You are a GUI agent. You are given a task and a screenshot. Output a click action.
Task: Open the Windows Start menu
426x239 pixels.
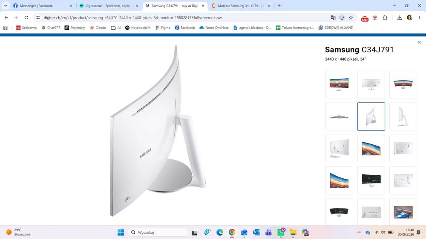[121, 232]
